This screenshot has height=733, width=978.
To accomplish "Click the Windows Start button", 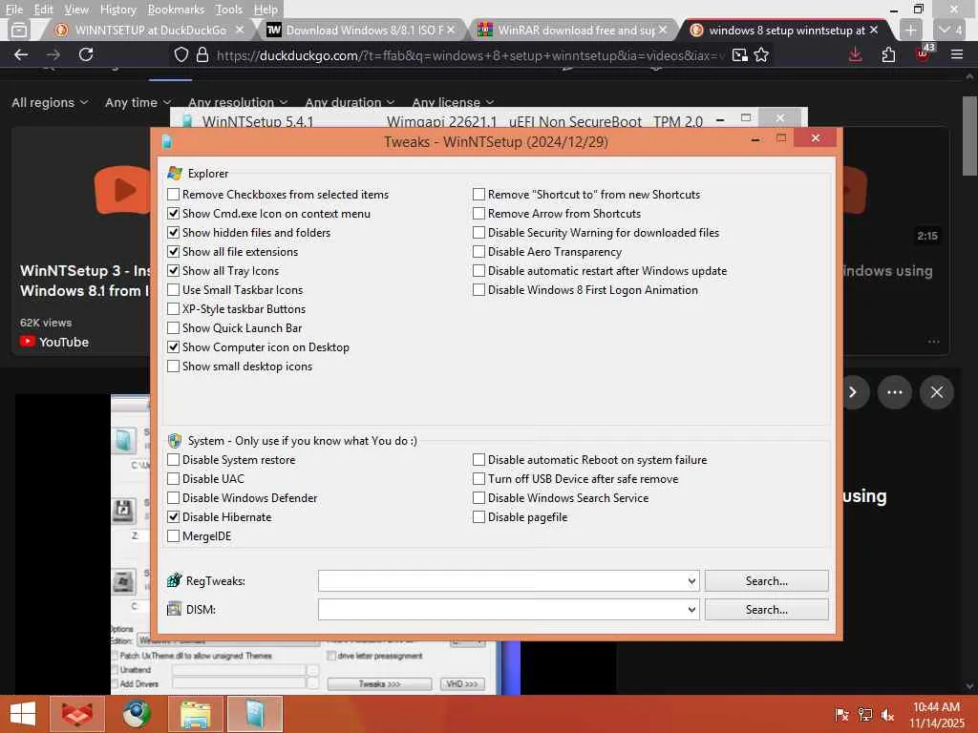I will (x=23, y=714).
